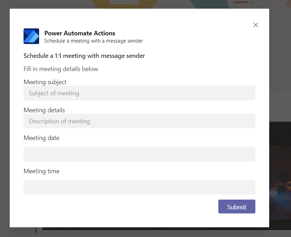This screenshot has width=291, height=237.
Task: Close the Power Automate Actions dialog
Action: pos(256,25)
